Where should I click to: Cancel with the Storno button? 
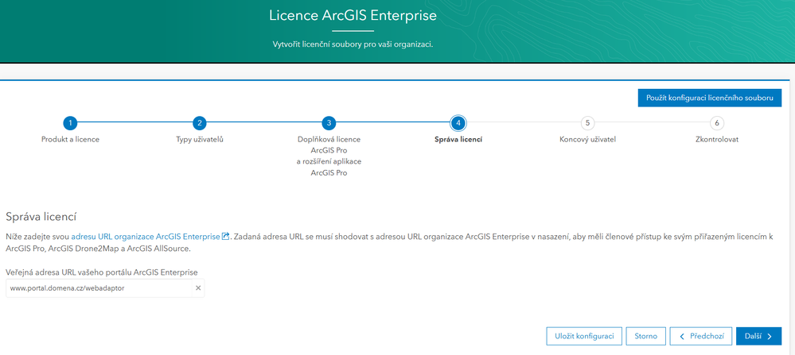[x=646, y=336]
